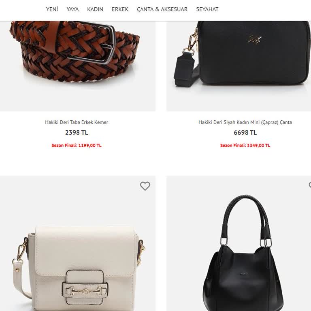311x311 pixels.
Task: Open Hakiki Deri Siyah Kadın Mini Çanta link
Action: click(245, 122)
